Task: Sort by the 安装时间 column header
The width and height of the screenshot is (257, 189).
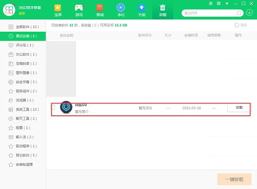Action: tap(191, 35)
